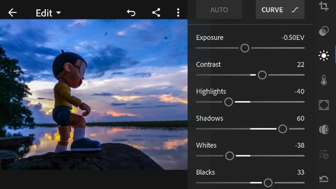Click the Whites value -38
Viewport: 336px width, 189px height.
(x=300, y=146)
